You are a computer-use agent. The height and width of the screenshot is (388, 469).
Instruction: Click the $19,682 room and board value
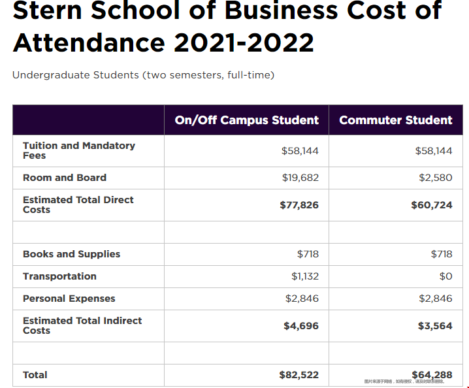pos(300,178)
